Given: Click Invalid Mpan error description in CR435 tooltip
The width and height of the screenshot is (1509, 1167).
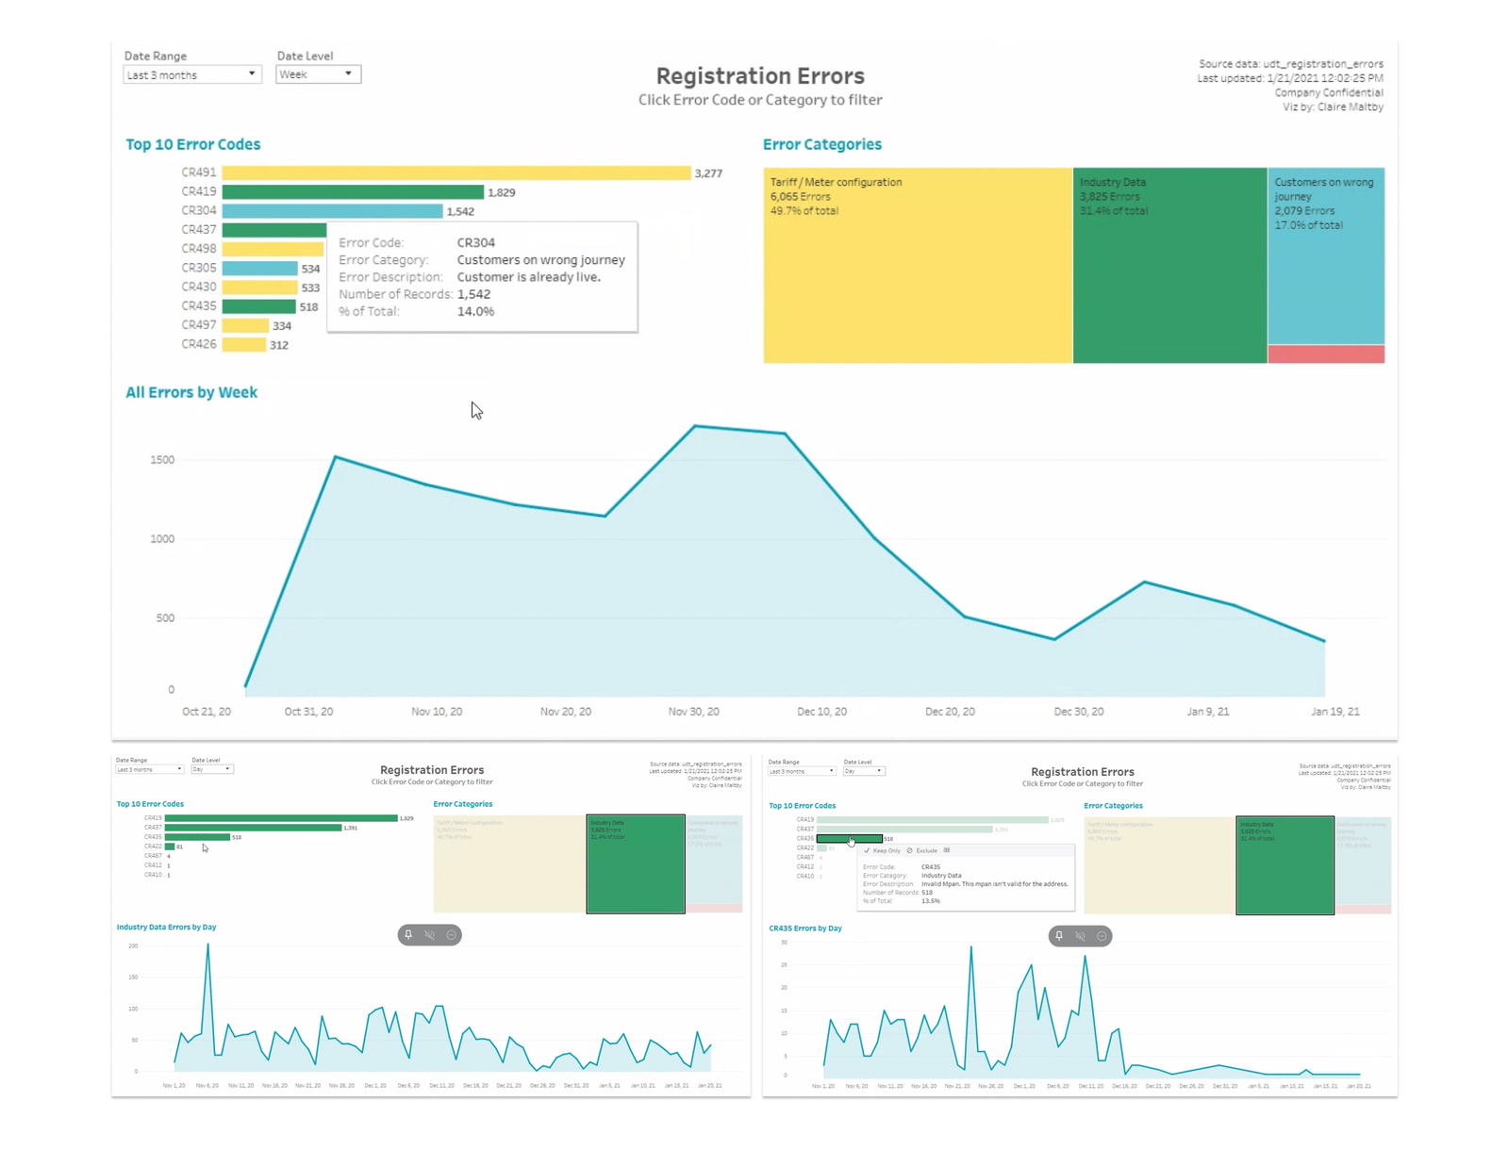Looking at the screenshot, I should (995, 884).
